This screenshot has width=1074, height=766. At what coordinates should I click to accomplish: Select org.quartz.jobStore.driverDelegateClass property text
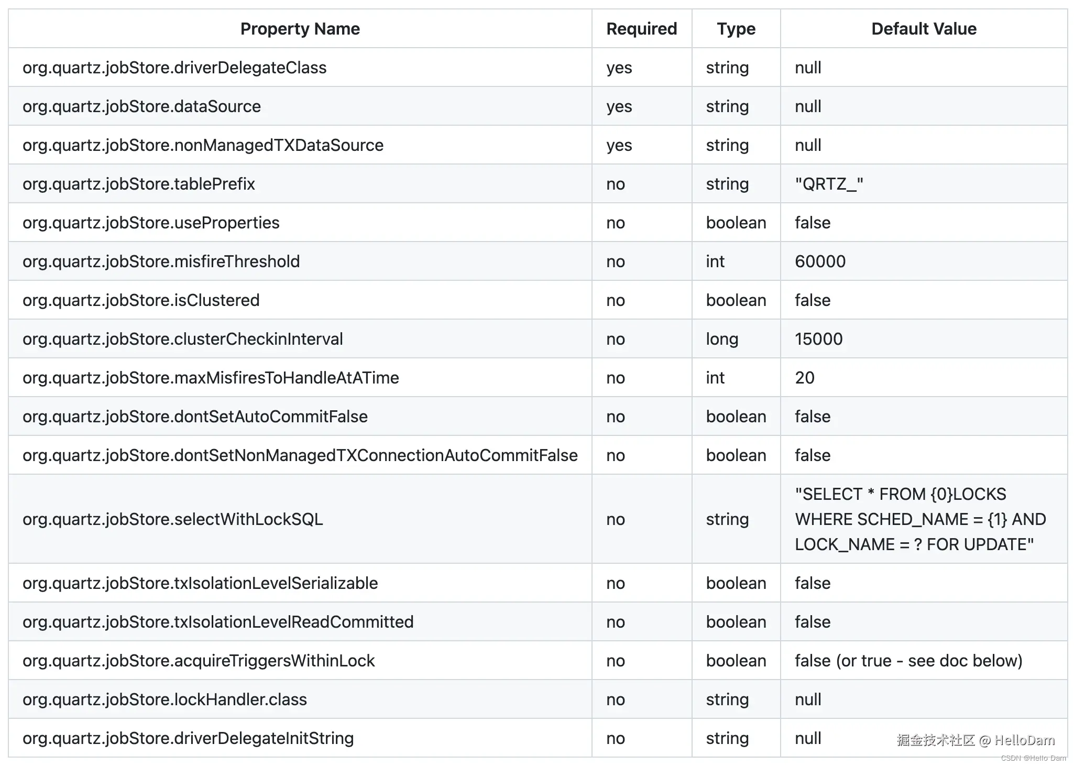coord(174,68)
